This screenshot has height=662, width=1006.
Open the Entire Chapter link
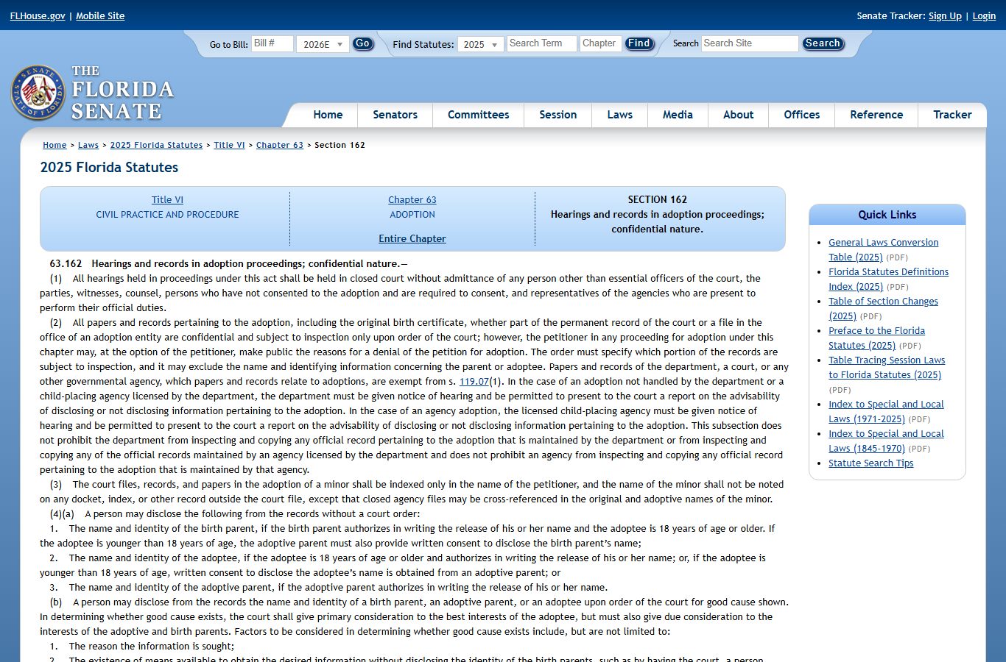(412, 238)
